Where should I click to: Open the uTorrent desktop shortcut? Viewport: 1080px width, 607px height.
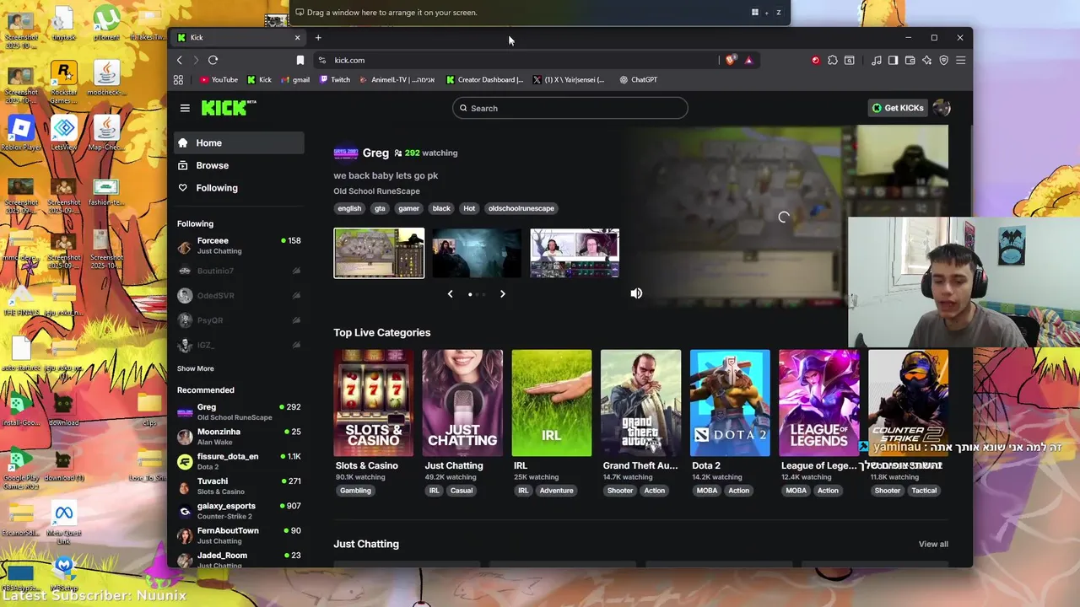pyautogui.click(x=106, y=23)
